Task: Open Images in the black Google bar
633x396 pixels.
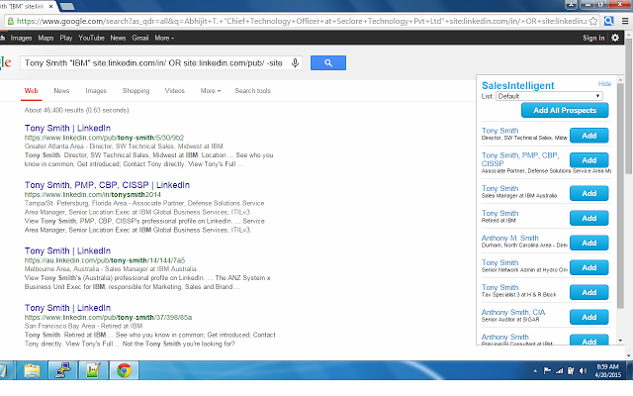Action: (x=21, y=38)
